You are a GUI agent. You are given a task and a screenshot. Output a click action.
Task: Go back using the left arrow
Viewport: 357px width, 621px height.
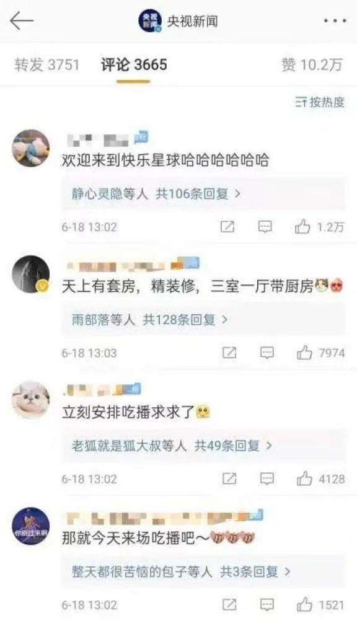(x=21, y=20)
